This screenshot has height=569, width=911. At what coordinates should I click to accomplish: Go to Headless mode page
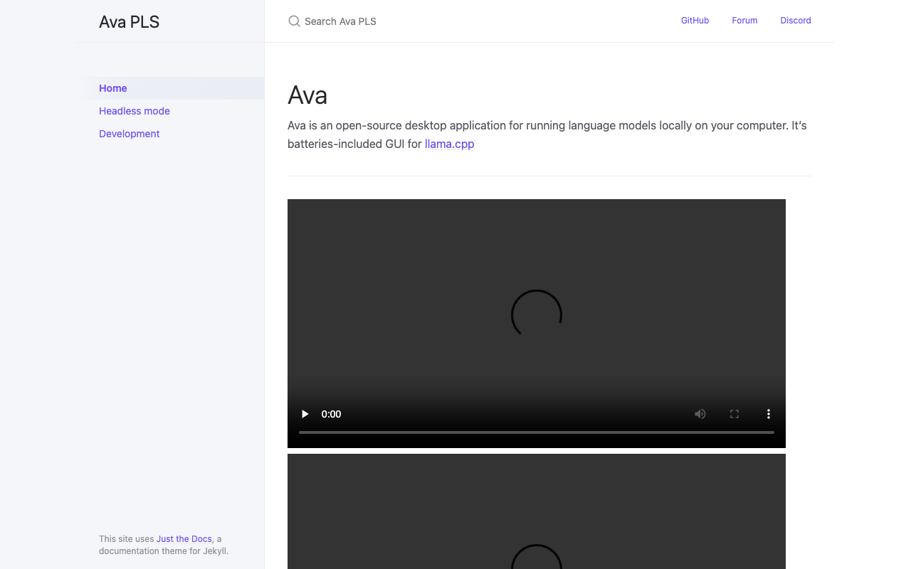[x=171, y=111]
